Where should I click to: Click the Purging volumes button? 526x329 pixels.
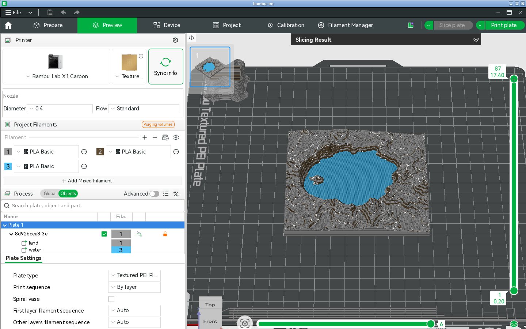(158, 125)
